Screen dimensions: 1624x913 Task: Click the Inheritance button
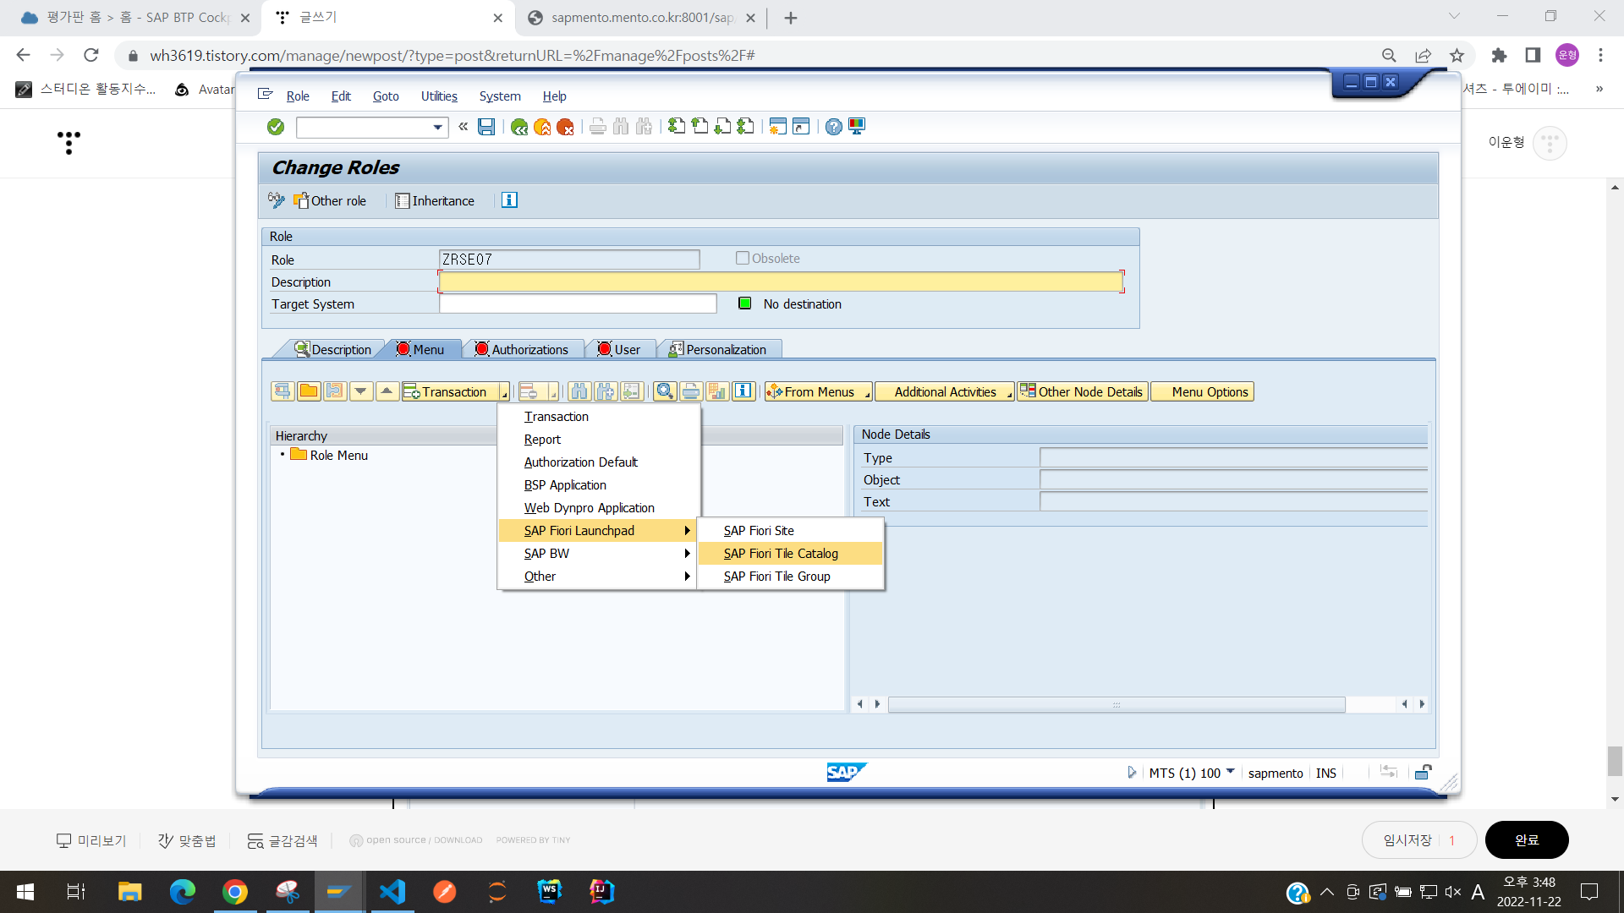[435, 200]
